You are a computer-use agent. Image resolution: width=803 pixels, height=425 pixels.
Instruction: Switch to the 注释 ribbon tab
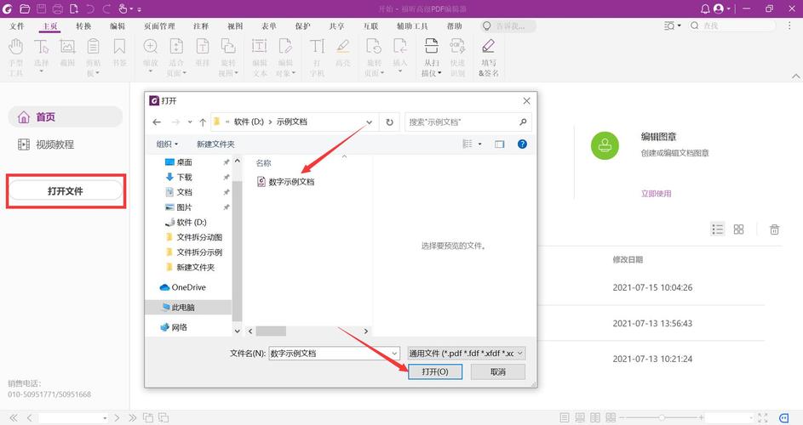[201, 25]
